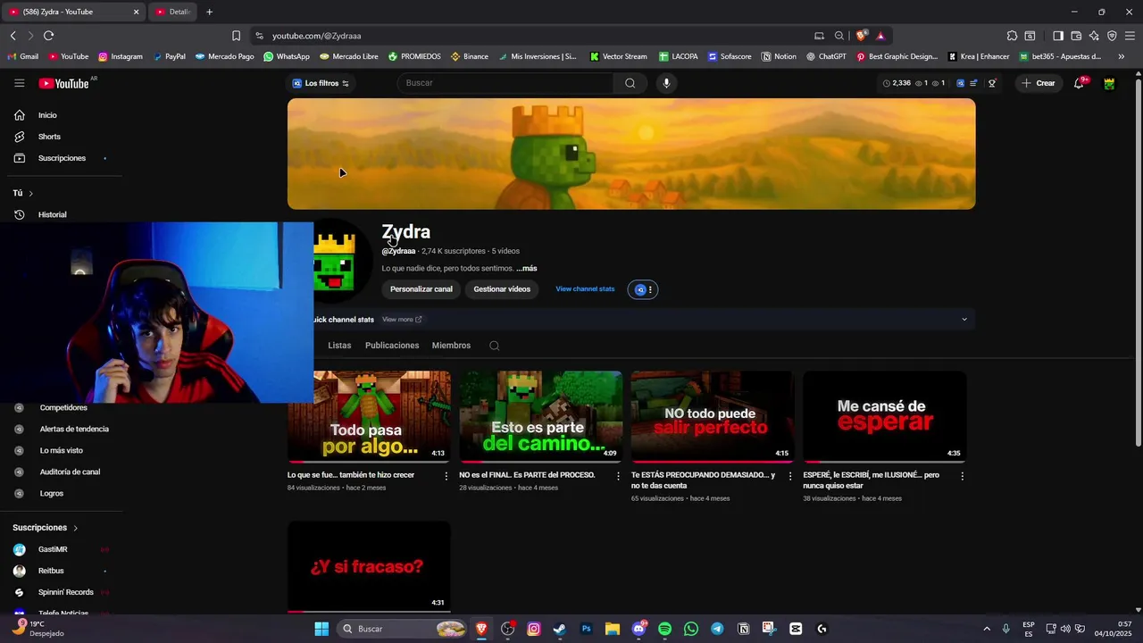Click Gestionar vídeos button
The image size is (1143, 643).
(x=502, y=289)
